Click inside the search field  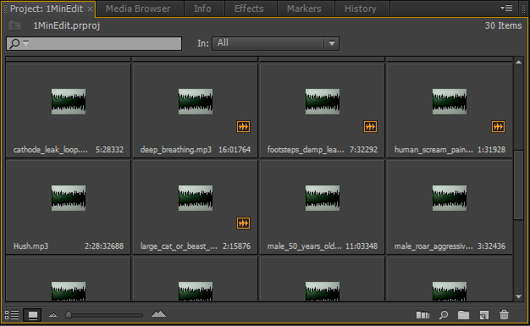[x=94, y=43]
